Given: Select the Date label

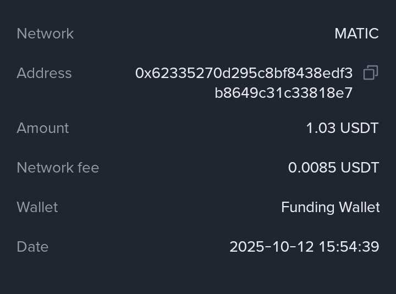Looking at the screenshot, I should [x=32, y=247].
